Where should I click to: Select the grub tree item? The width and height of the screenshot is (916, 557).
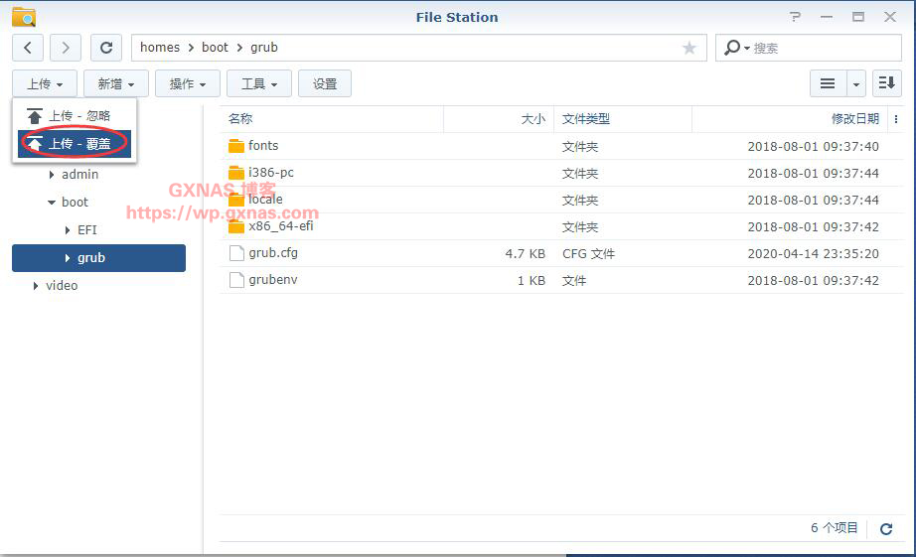(98, 258)
